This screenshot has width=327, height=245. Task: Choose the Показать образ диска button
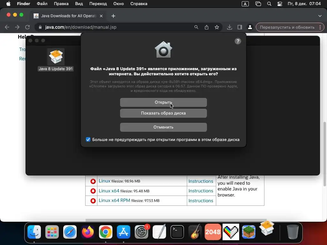tap(163, 113)
